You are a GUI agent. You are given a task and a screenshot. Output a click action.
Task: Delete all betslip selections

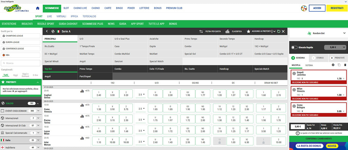(345, 65)
